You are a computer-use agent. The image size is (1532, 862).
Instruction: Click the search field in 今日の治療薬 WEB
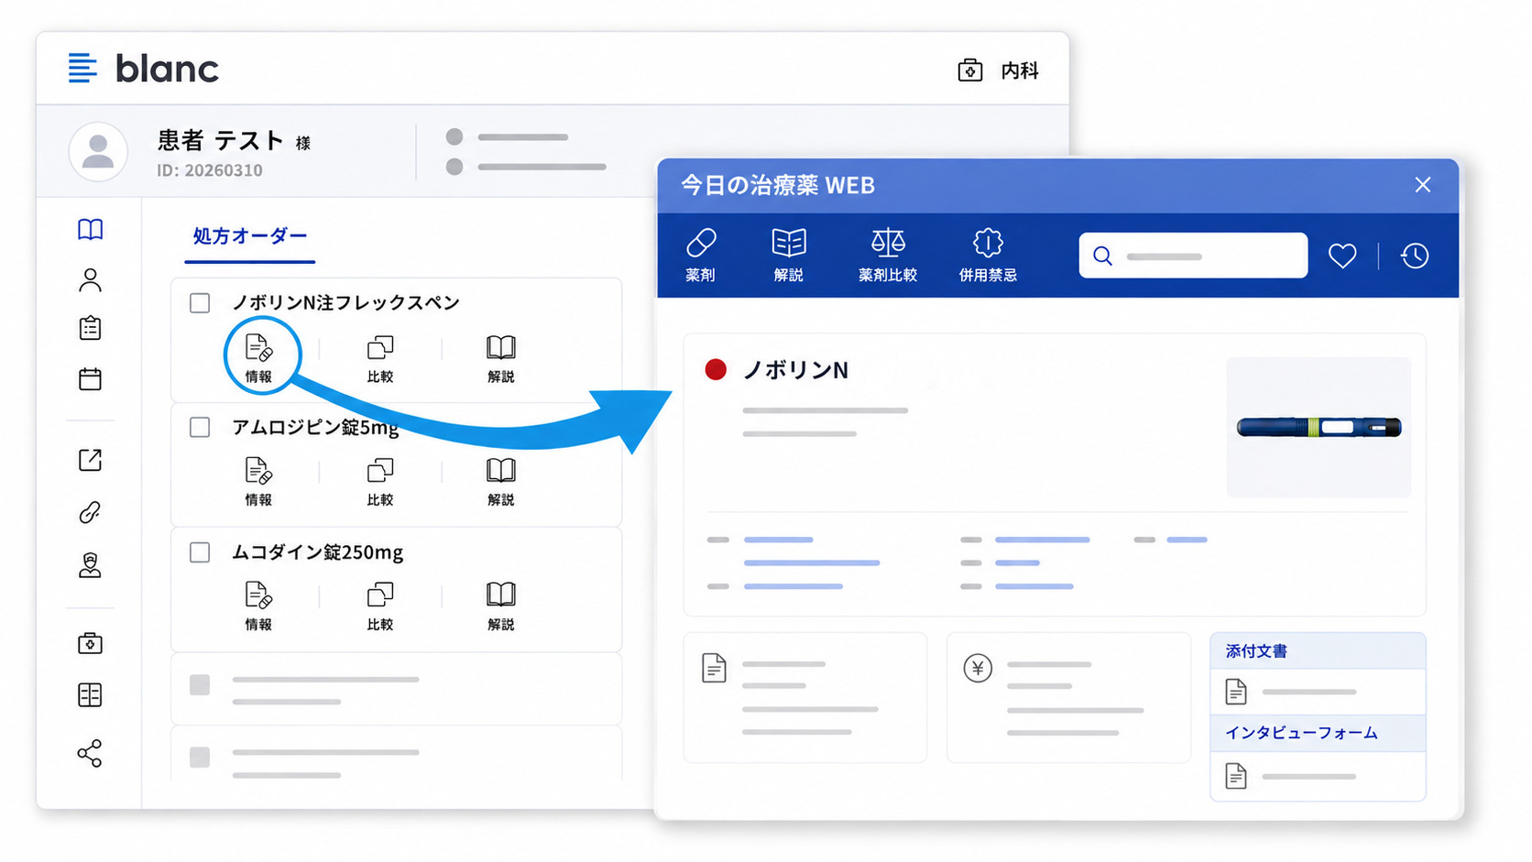[x=1193, y=256]
